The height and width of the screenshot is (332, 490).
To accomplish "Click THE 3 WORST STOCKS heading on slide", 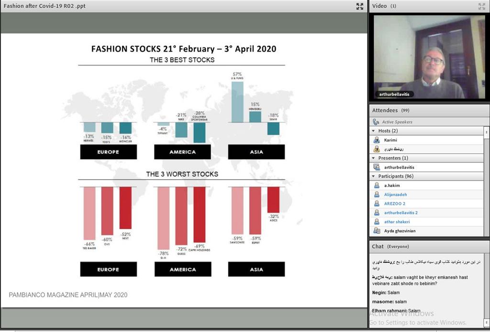I will [182, 174].
